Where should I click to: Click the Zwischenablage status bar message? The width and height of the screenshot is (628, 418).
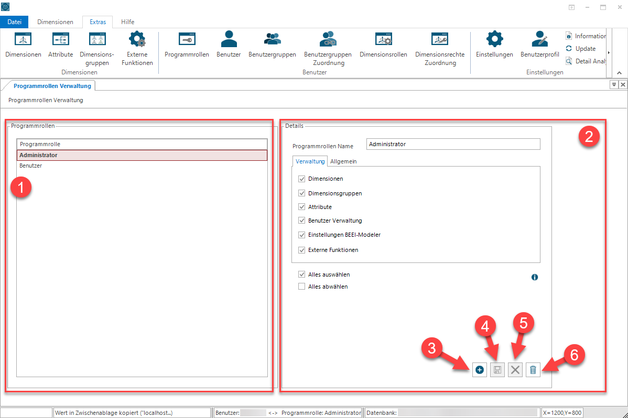pyautogui.click(x=132, y=413)
